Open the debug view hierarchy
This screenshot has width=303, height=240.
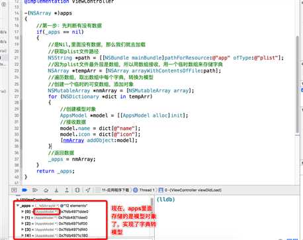pos(77,190)
